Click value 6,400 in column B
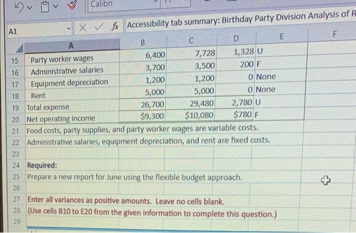 pos(155,55)
